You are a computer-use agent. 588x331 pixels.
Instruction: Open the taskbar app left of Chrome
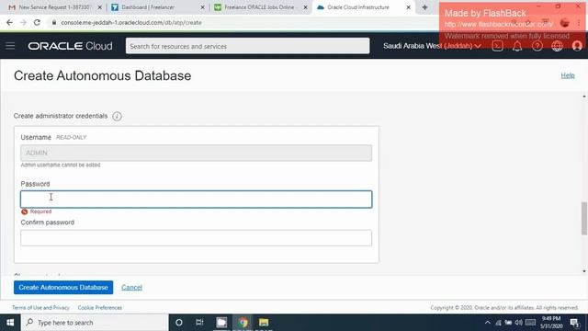(221, 323)
